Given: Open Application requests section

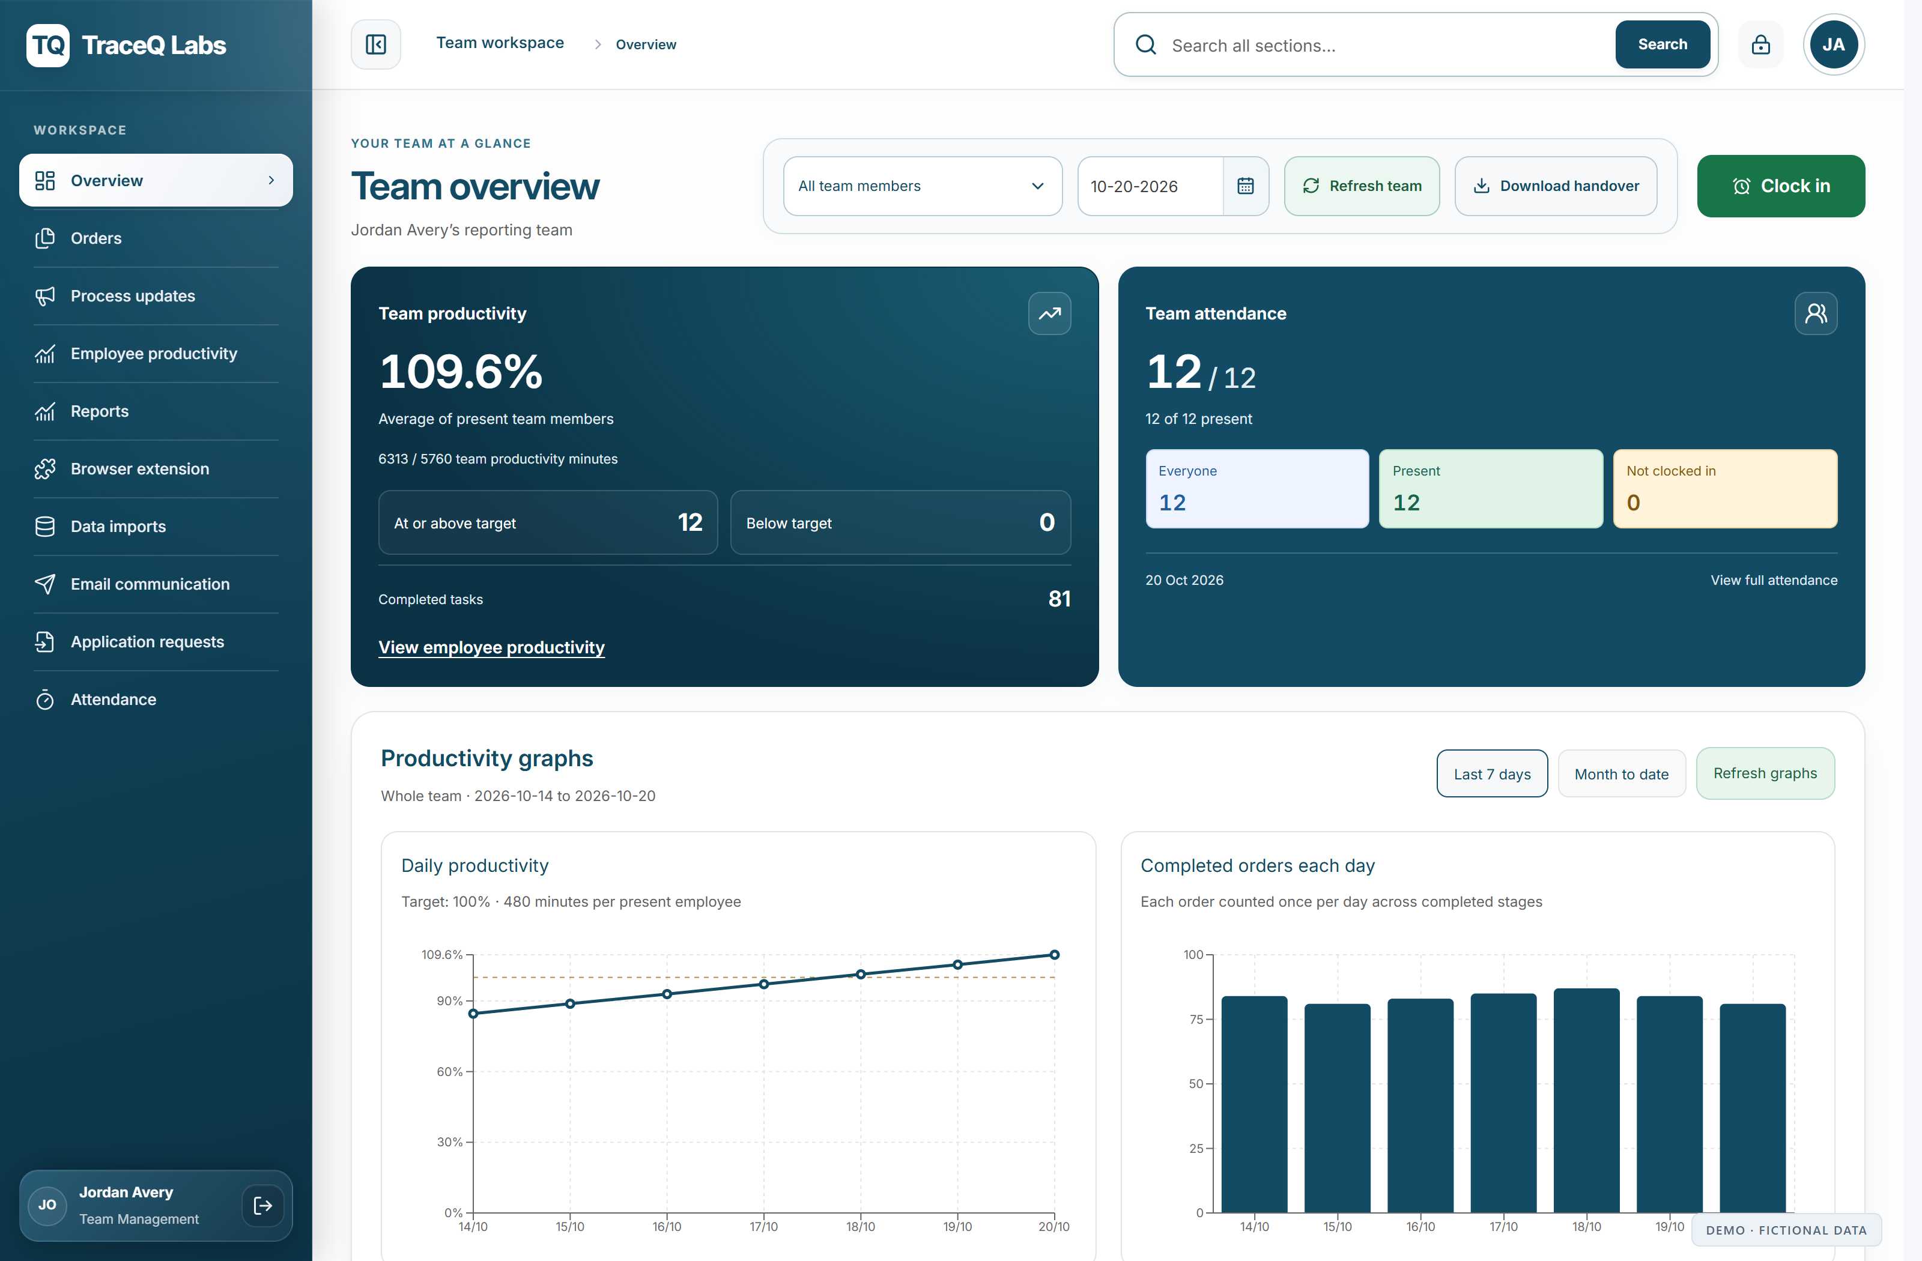Looking at the screenshot, I should tap(156, 643).
